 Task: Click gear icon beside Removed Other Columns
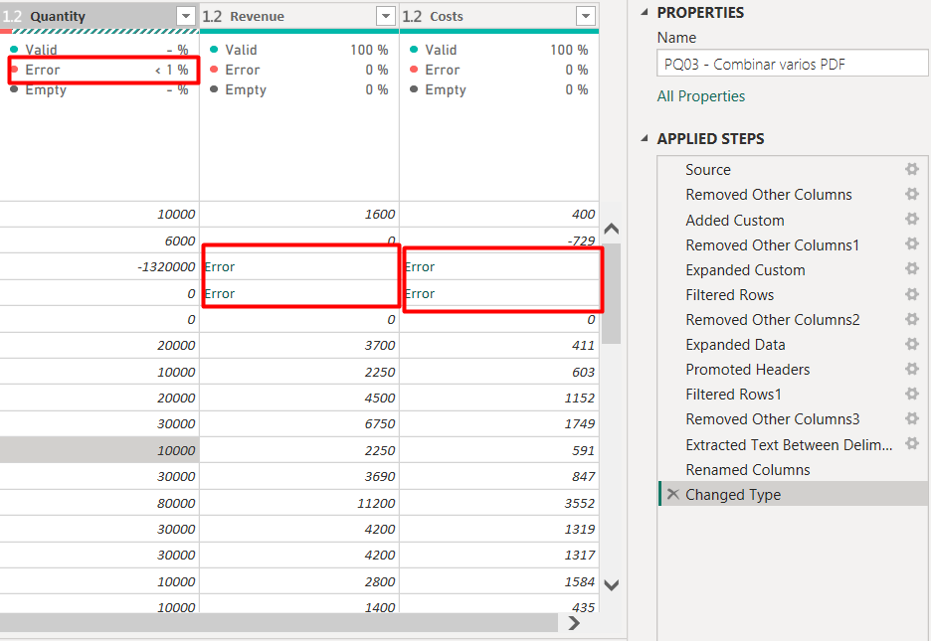(911, 195)
